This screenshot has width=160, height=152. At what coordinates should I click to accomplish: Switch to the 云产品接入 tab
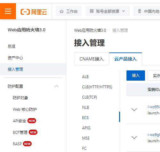coord(126,59)
